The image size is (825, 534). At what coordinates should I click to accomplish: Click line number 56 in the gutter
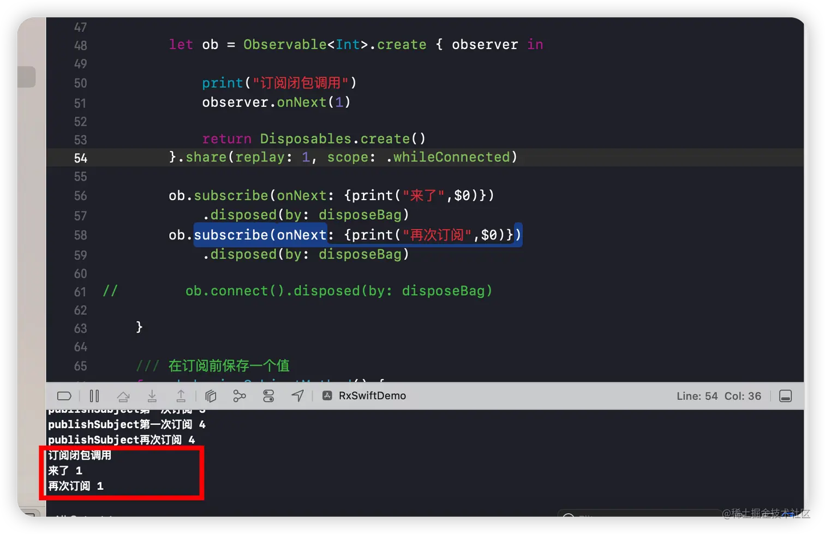pos(81,196)
